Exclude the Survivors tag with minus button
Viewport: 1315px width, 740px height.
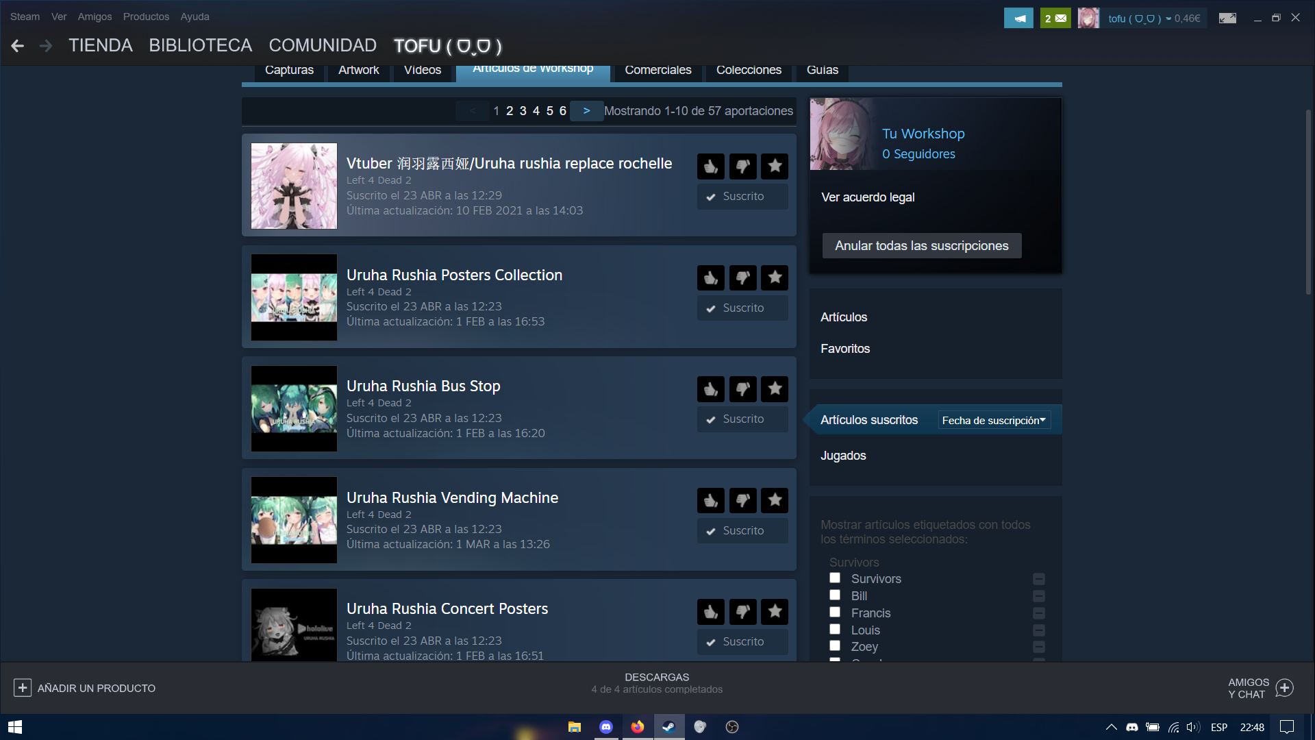pos(1039,579)
